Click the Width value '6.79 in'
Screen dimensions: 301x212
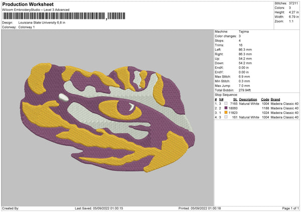293,17
